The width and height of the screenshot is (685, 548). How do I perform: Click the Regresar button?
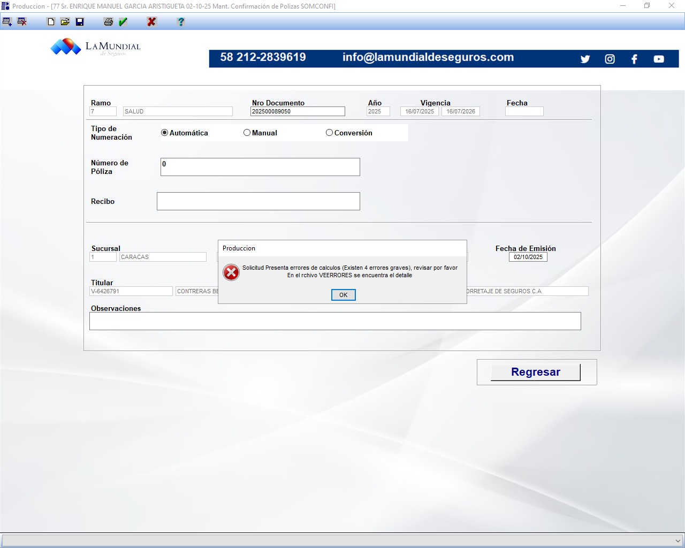pos(535,372)
